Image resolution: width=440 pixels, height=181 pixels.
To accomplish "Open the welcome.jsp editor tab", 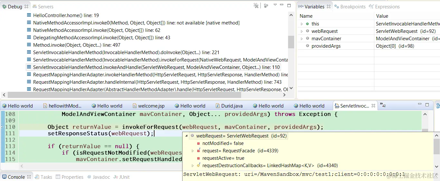I will pyautogui.click(x=148, y=106).
